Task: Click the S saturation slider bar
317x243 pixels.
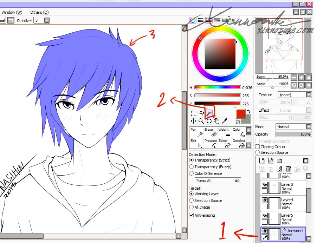Action: pos(218,96)
